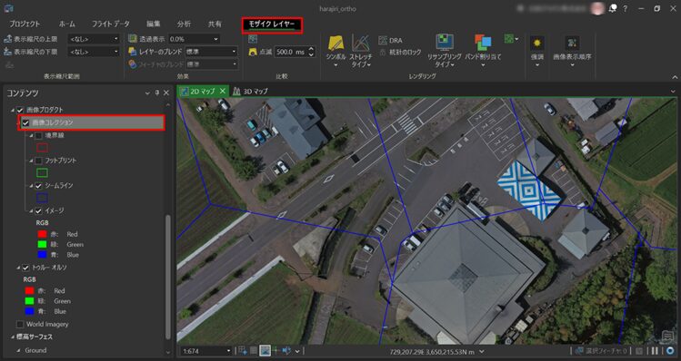Click the フットプリント green outline symbol
Screen dimensions: 681x361
[42, 173]
